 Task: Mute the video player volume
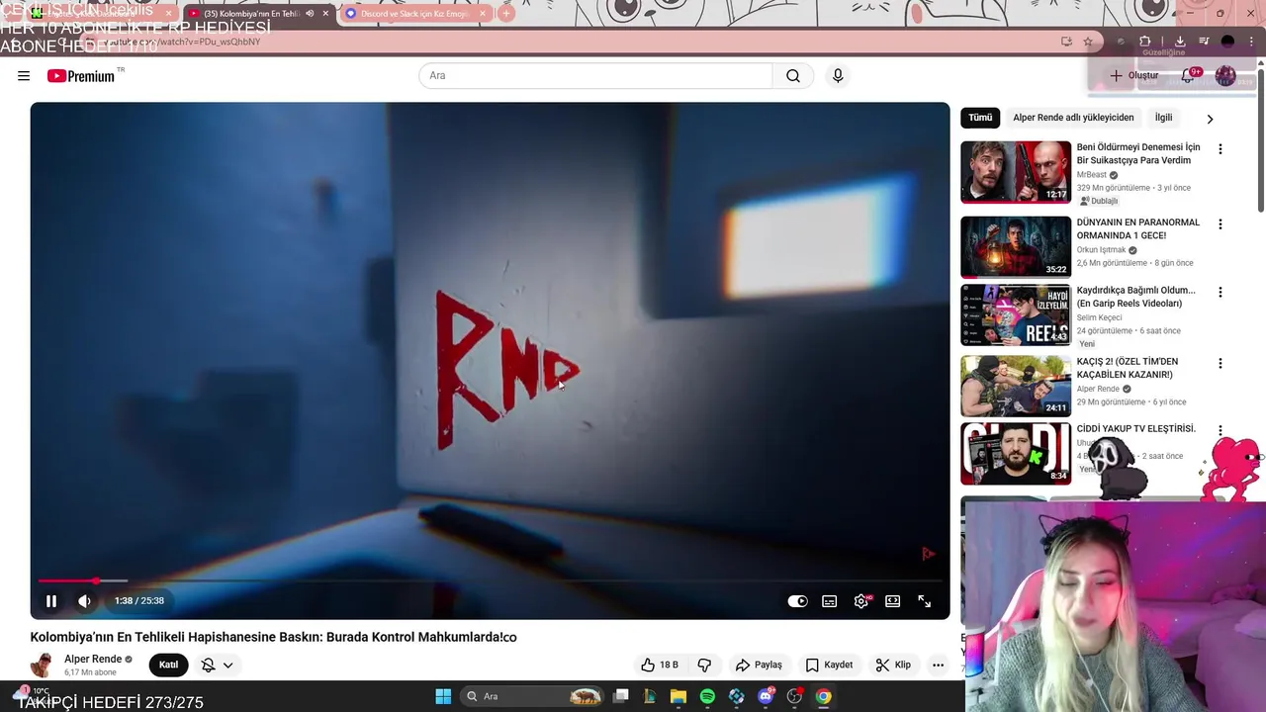pyautogui.click(x=85, y=600)
